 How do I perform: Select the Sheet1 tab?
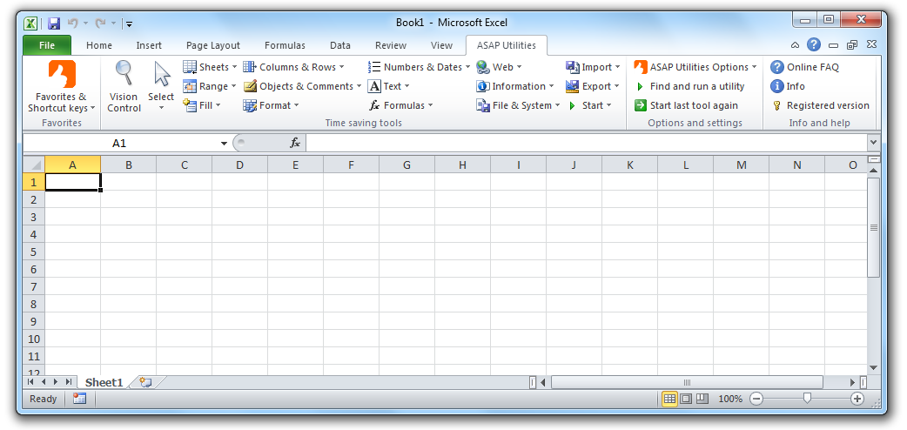[104, 382]
